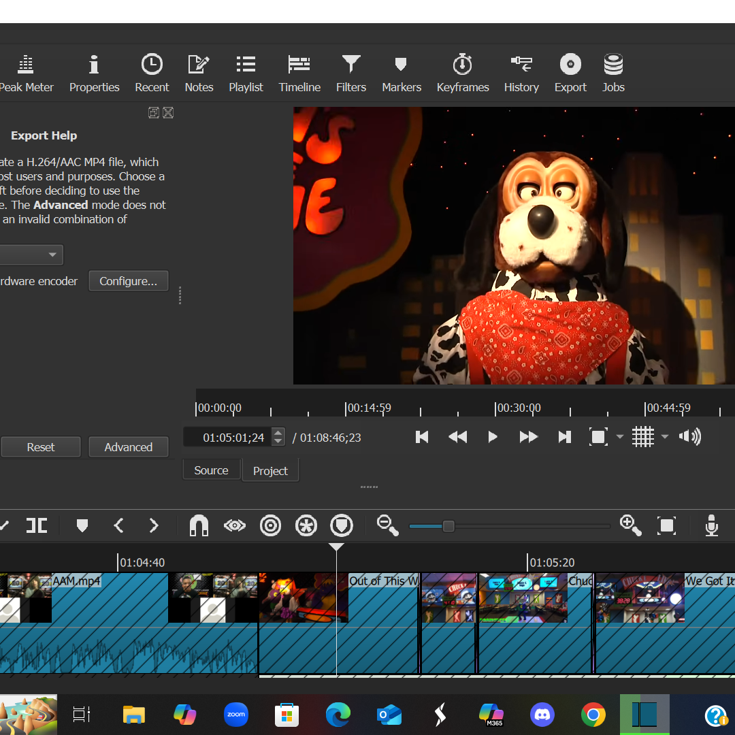Switch to the Project tab
Viewport: 735px width, 735px height.
pos(270,471)
